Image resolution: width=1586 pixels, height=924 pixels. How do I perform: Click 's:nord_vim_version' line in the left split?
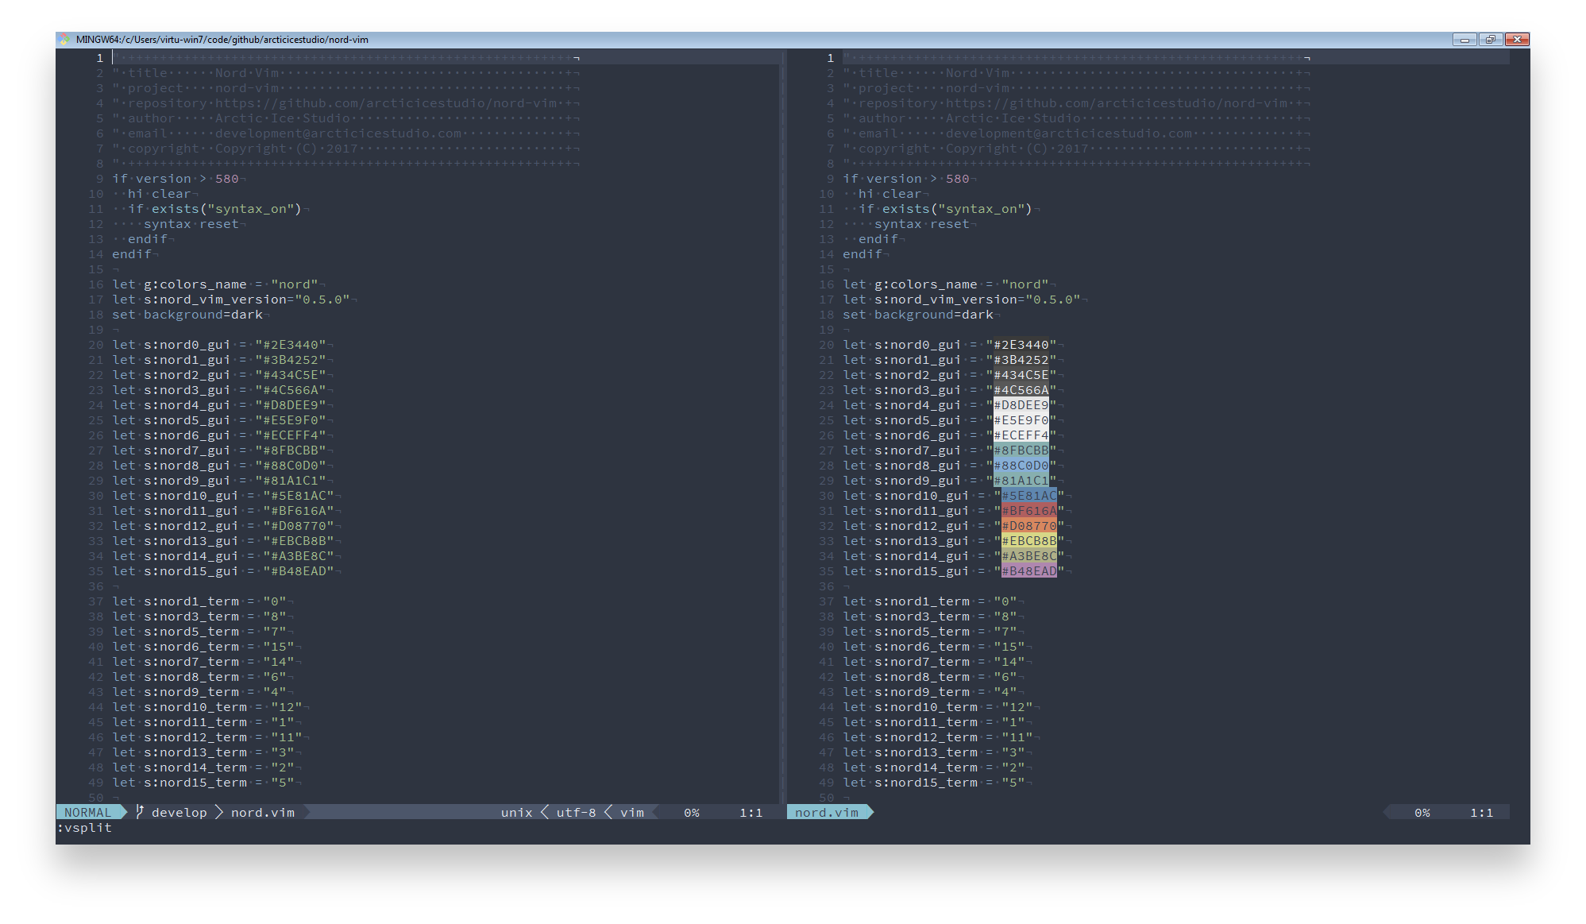click(231, 300)
